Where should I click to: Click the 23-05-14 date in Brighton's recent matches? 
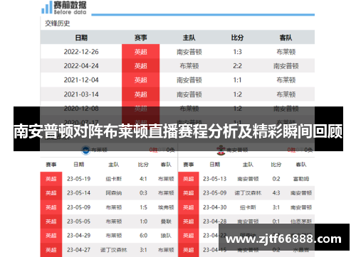point(79,193)
